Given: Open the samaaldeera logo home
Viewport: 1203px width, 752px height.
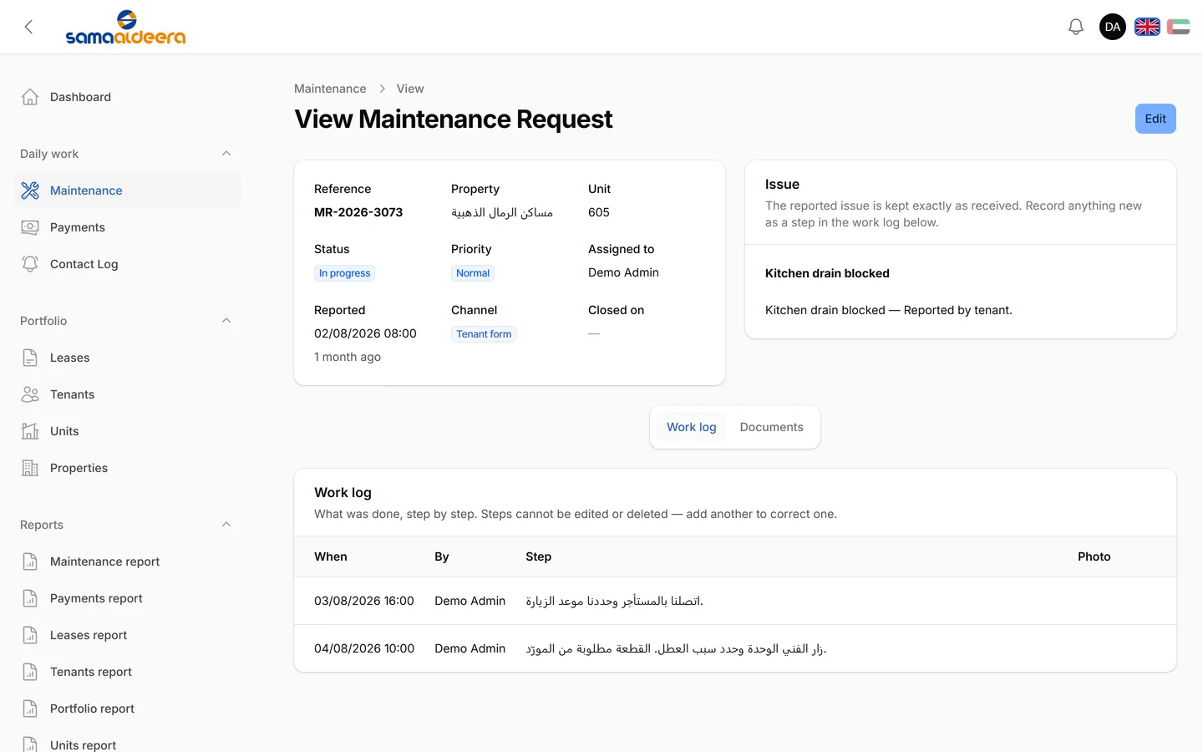Looking at the screenshot, I should pos(125,27).
